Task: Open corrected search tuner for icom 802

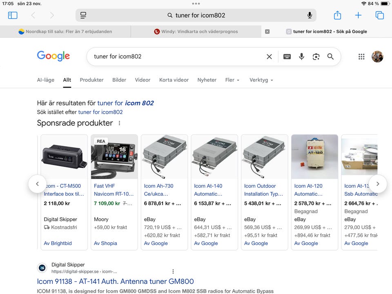Action: (125, 103)
